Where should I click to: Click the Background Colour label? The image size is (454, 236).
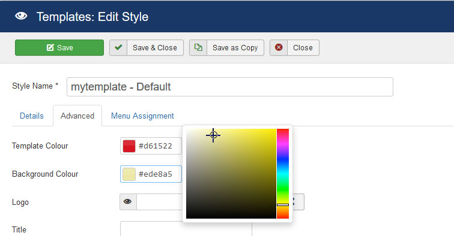point(45,174)
